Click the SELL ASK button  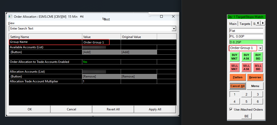246,67
